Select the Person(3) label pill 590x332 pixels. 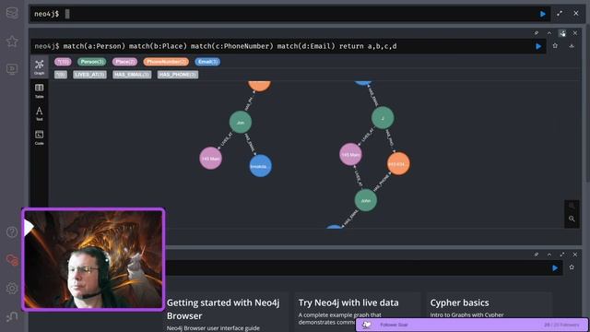pos(92,62)
